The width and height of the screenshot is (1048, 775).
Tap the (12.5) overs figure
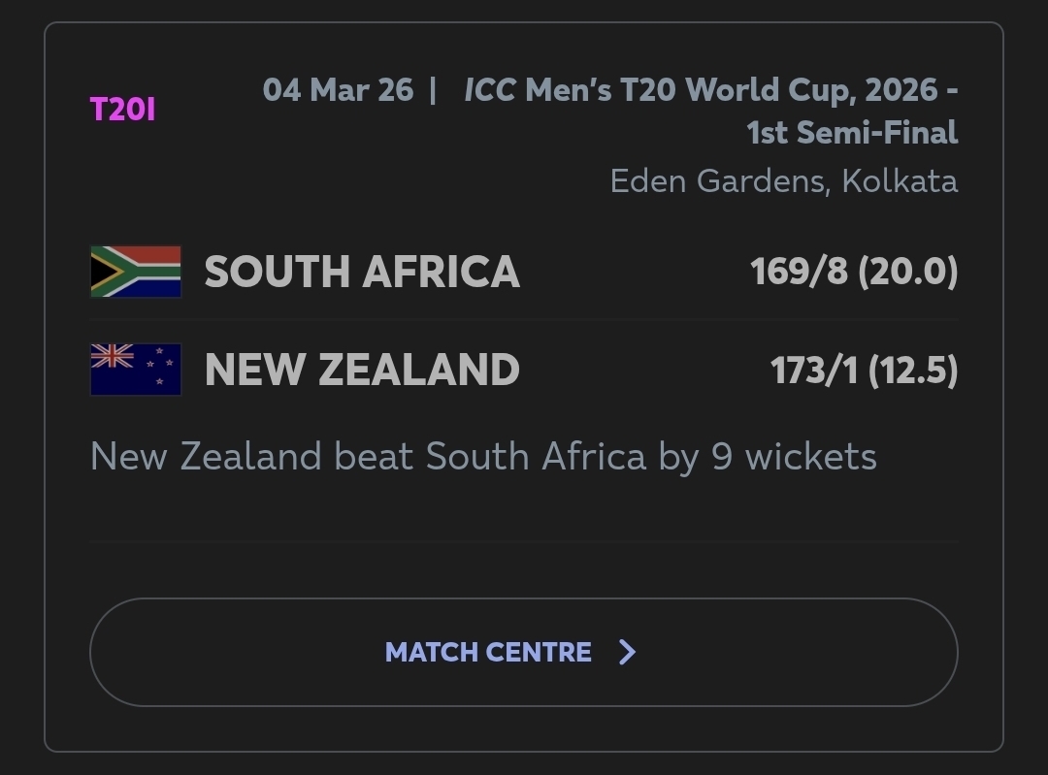912,370
